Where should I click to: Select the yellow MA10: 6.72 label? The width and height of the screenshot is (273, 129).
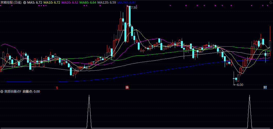[x=52, y=3]
